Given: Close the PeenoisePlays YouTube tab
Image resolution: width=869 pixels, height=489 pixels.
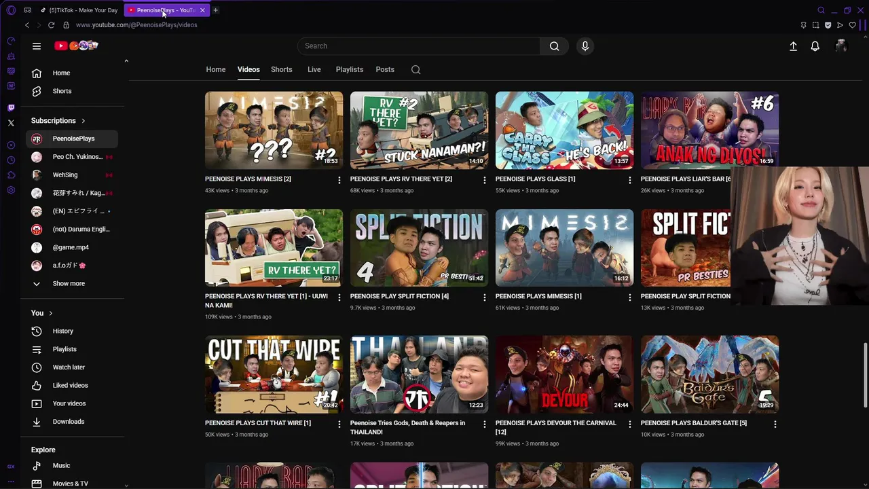Looking at the screenshot, I should [202, 10].
